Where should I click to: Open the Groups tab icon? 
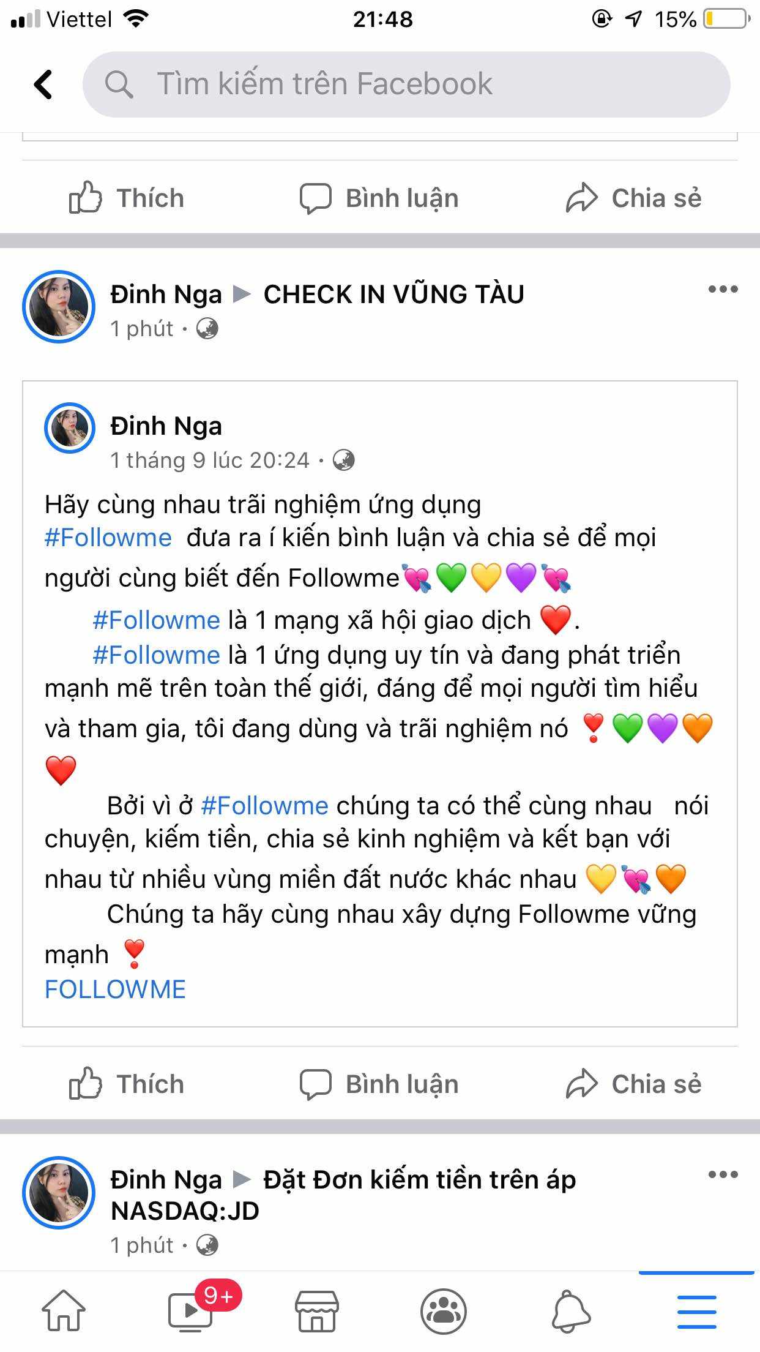click(443, 1311)
